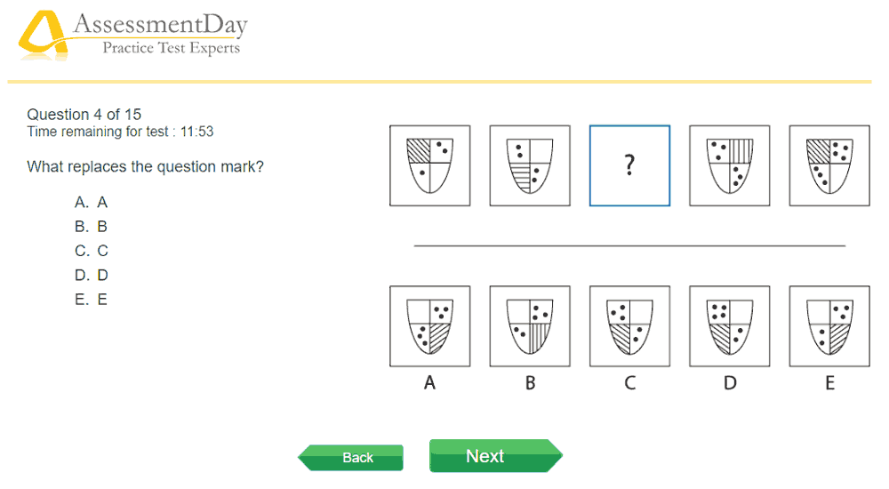Choose answer option C. C in list
The image size is (889, 489).
[x=92, y=251]
